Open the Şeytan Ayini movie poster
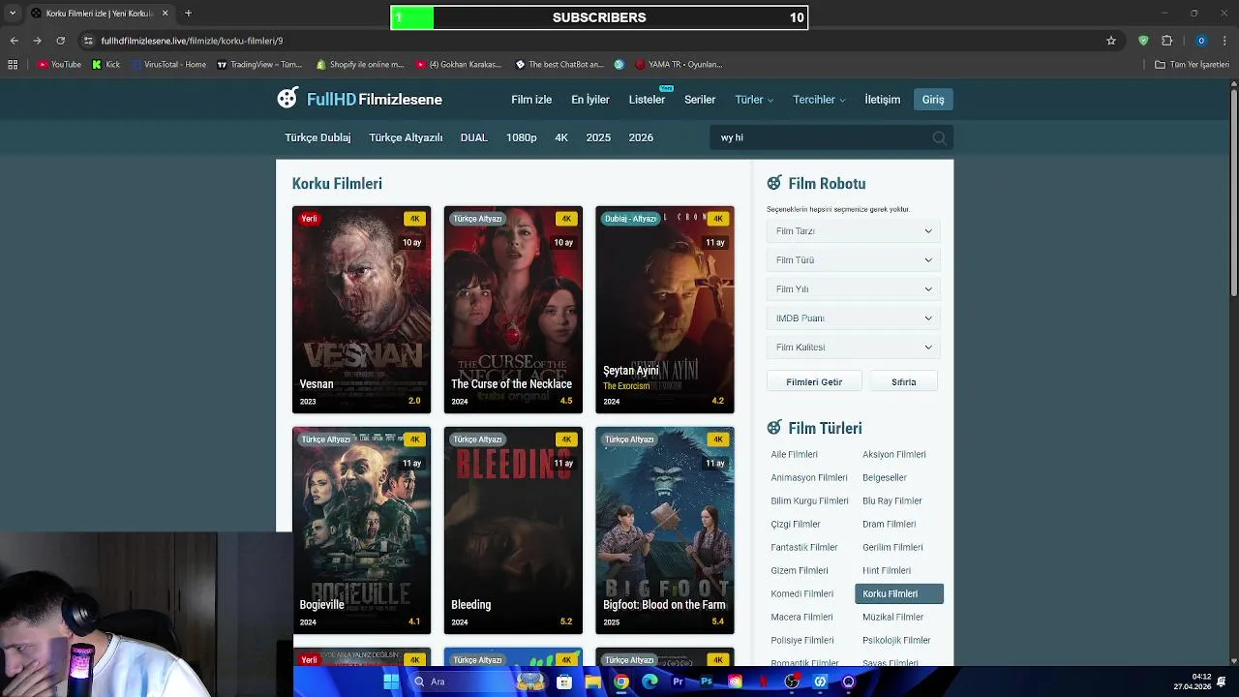 [665, 310]
